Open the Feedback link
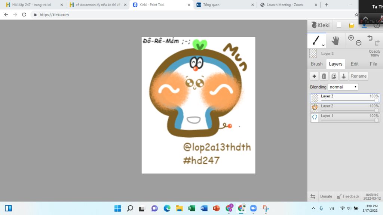 coord(348,196)
